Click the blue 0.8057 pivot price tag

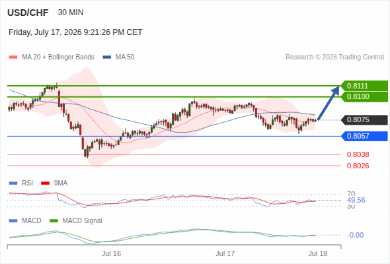(x=364, y=137)
